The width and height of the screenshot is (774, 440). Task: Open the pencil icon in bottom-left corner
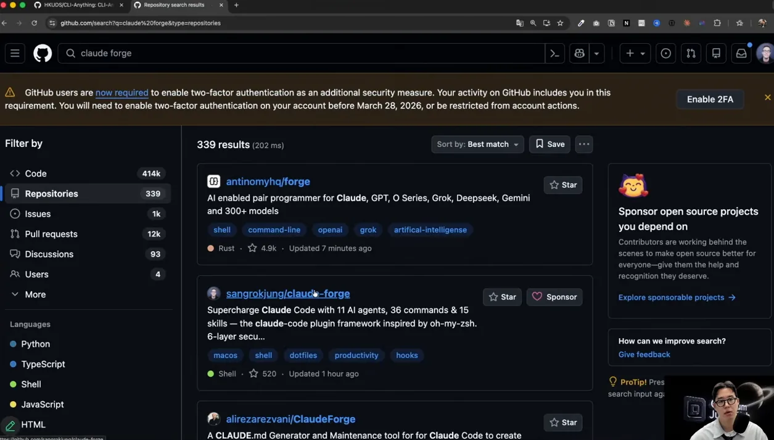pyautogui.click(x=10, y=426)
